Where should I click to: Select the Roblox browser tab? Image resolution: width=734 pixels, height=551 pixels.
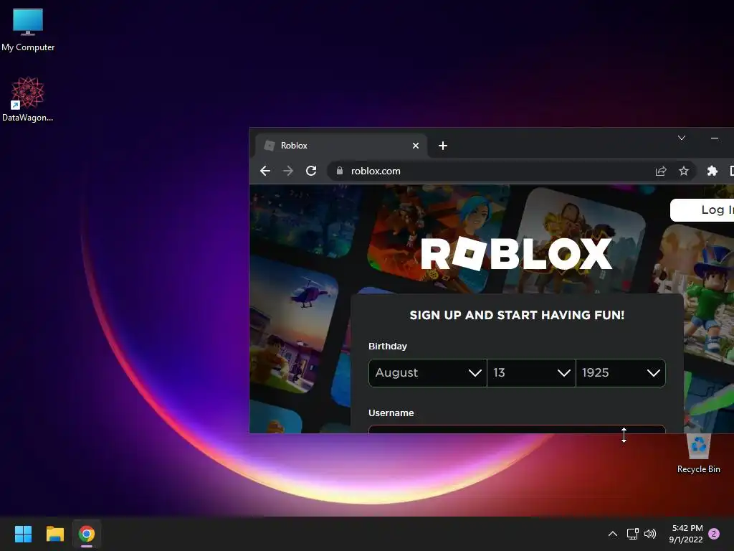coord(340,146)
